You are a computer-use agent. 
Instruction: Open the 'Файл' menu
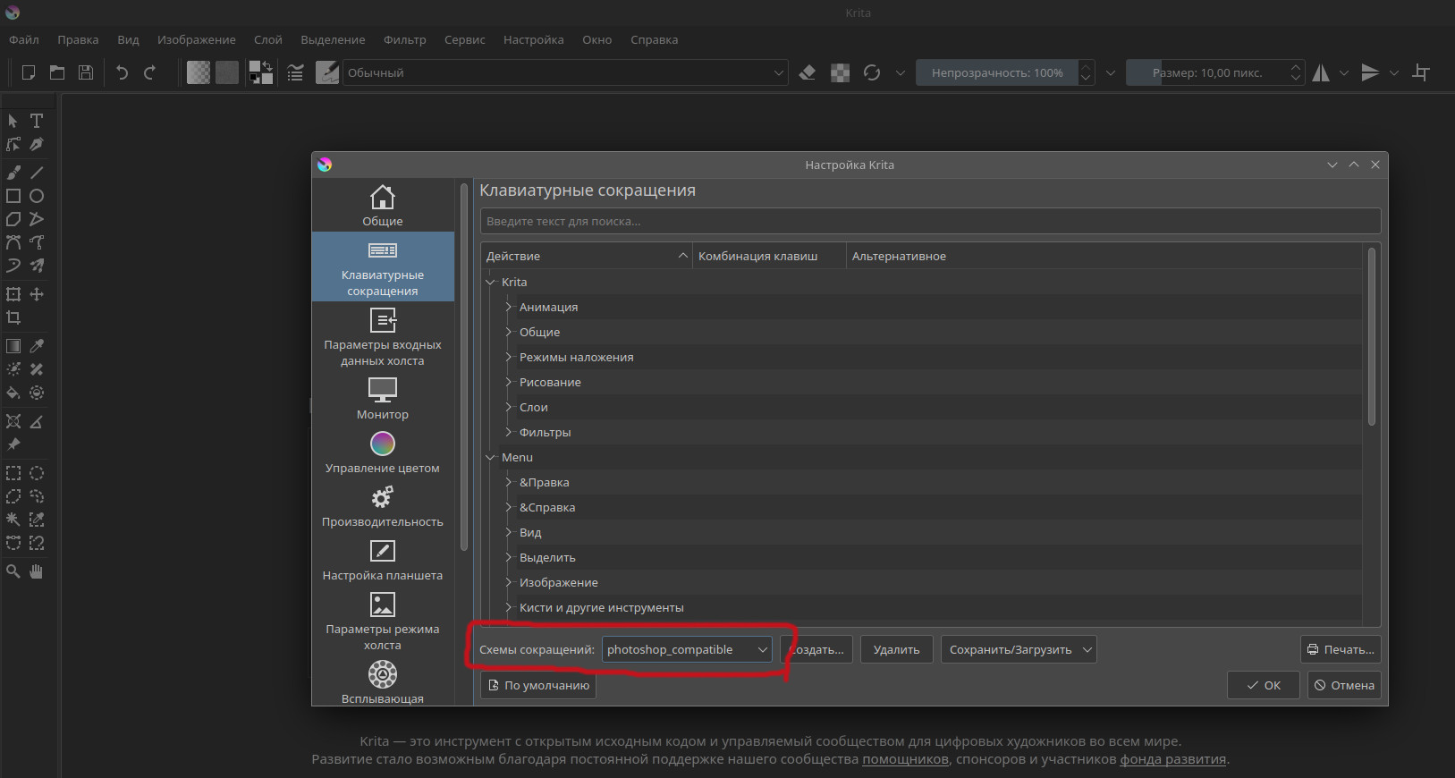(24, 39)
